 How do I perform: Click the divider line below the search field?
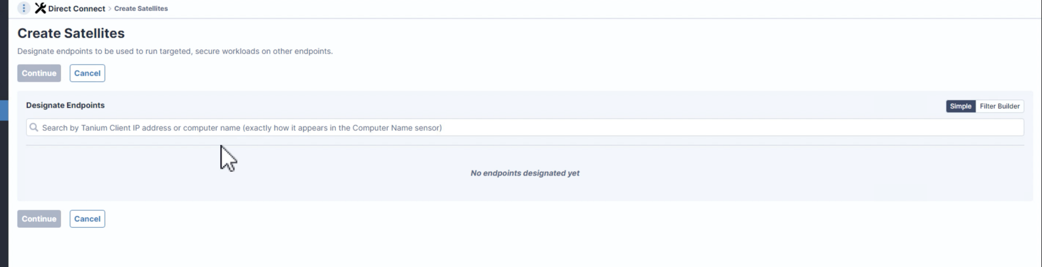(x=525, y=145)
